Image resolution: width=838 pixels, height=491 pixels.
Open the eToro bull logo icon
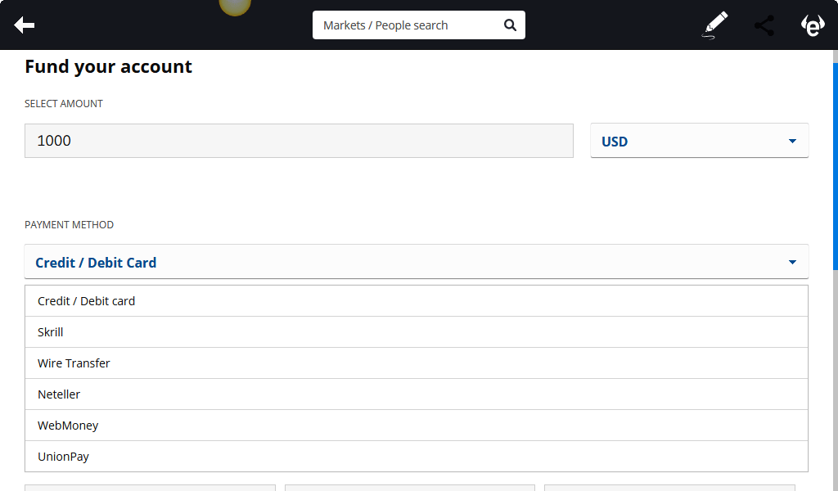click(x=813, y=25)
